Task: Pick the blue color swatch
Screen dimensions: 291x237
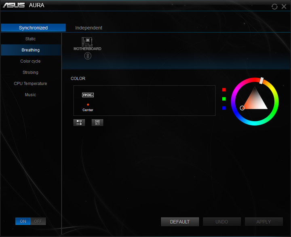Action: pos(224,108)
